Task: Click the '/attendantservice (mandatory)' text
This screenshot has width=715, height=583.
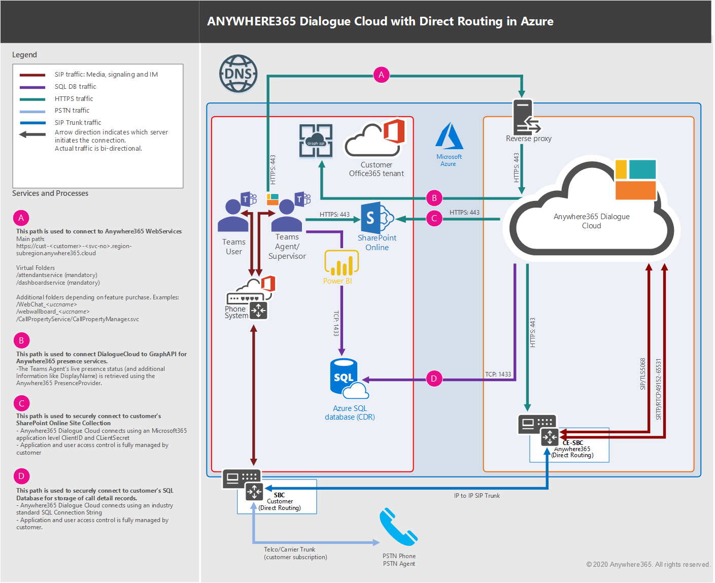Action: 56,275
